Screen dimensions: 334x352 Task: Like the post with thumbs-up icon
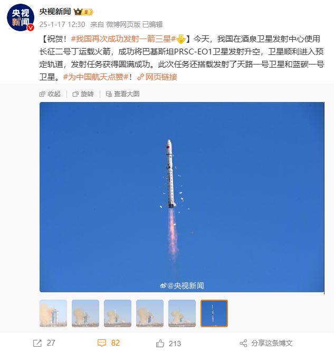(160, 343)
